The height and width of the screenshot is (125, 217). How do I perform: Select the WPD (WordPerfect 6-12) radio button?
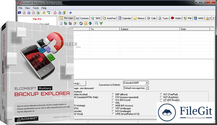[x=113, y=114]
